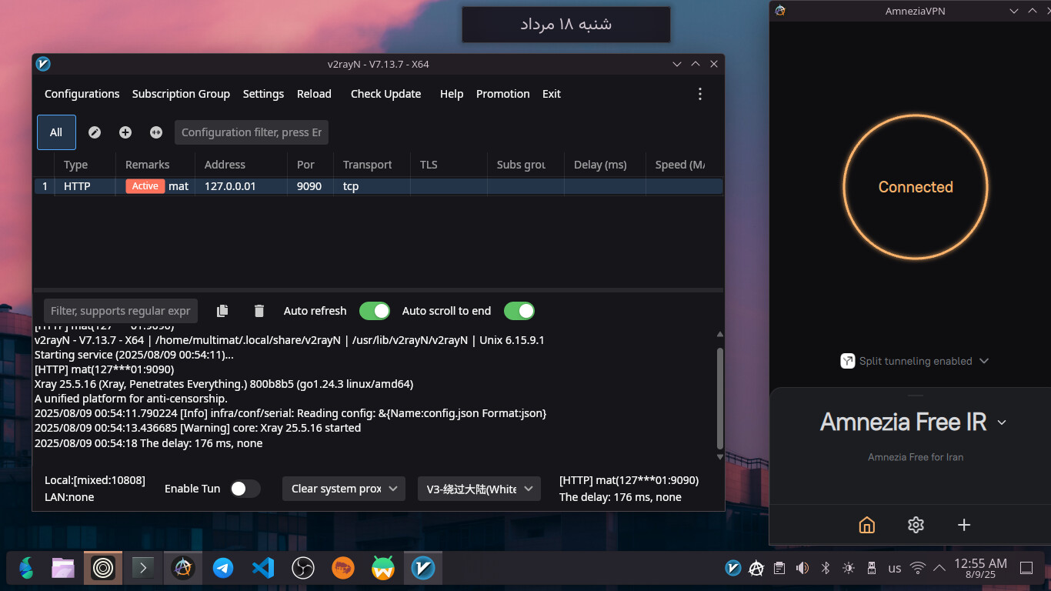The image size is (1051, 591).
Task: Disable the Auto refresh toggle
Action: [375, 311]
